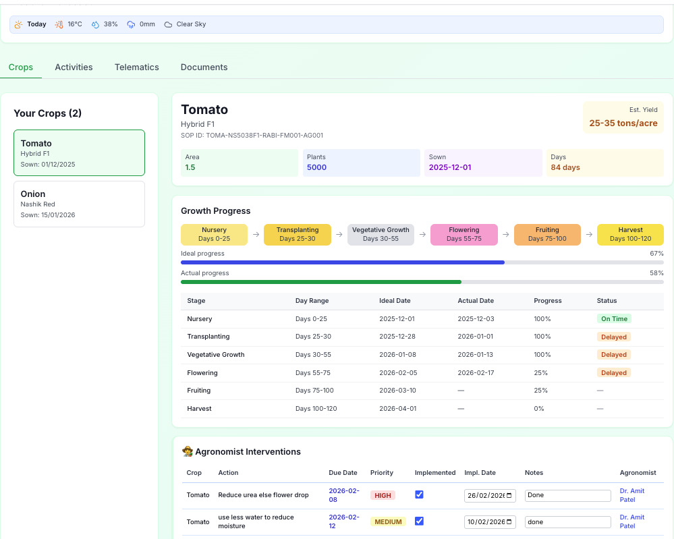
Task: Open Dr. Amit Patel link in water row
Action: 632,521
